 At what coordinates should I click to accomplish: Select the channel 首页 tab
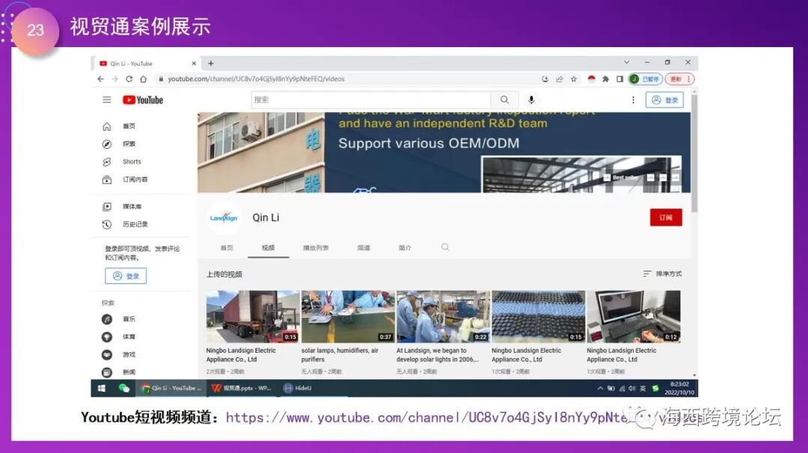click(227, 247)
